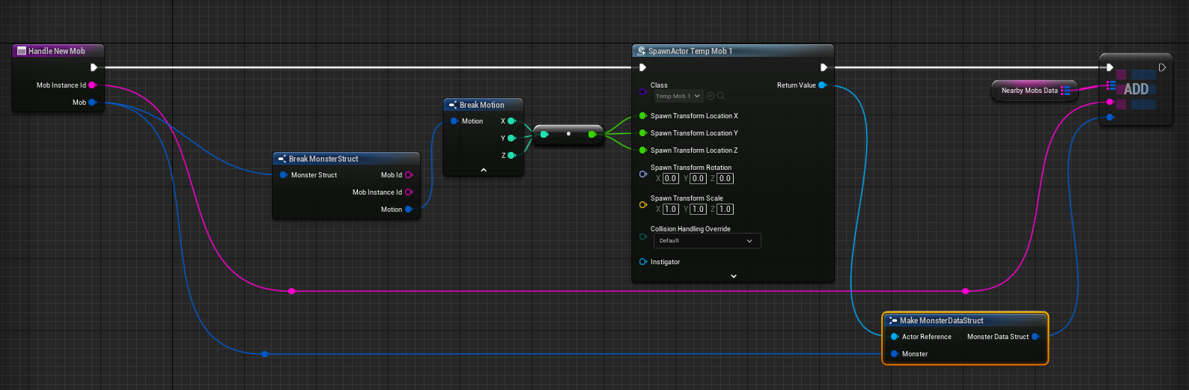
Task: Click the X output pin on Break Motion
Action: [512, 121]
